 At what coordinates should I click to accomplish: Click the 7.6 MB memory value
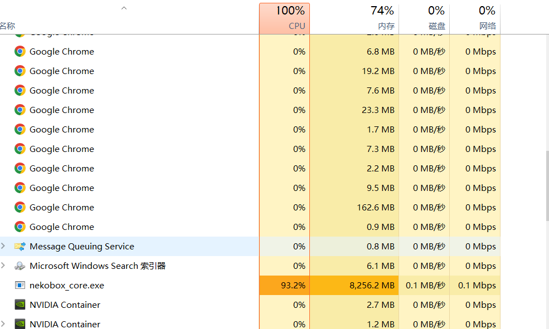(x=381, y=91)
